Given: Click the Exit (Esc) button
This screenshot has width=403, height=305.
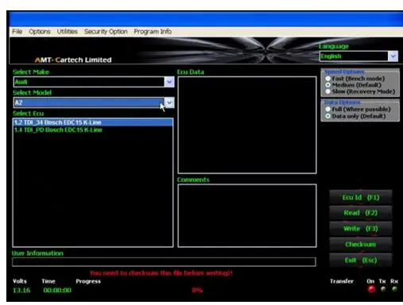Looking at the screenshot, I should click(x=361, y=261).
